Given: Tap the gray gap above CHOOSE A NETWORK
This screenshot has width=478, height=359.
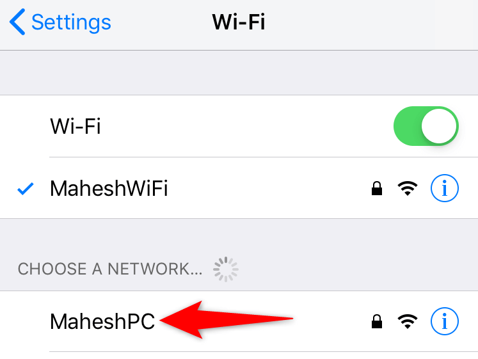Looking at the screenshot, I should (x=239, y=235).
